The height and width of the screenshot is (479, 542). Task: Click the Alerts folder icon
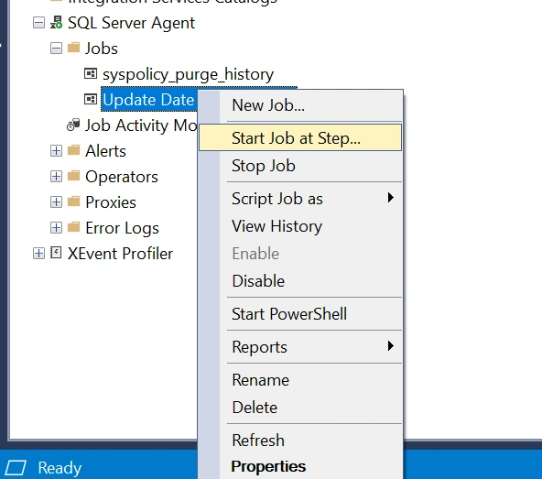tap(73, 150)
